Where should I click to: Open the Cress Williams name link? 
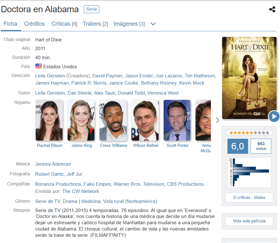[x=114, y=145]
